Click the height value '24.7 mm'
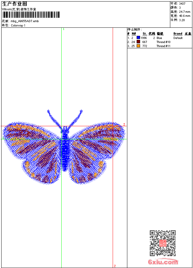This screenshot has height=268, width=193. pyautogui.click(x=185, y=12)
